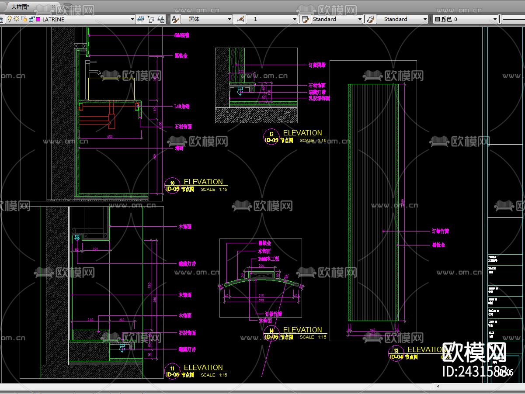
Task: Toggle layer lock padlock icon
Action: click(x=31, y=19)
